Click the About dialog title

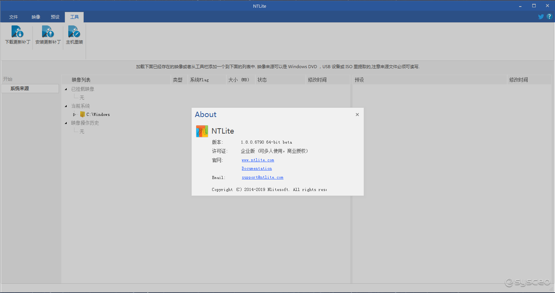click(x=206, y=114)
